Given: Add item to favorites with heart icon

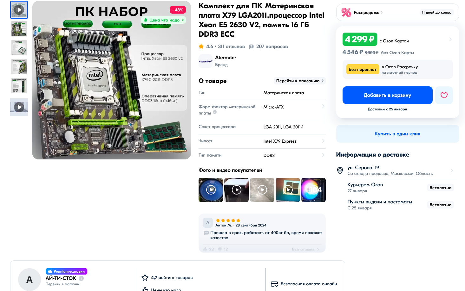Looking at the screenshot, I should point(444,95).
